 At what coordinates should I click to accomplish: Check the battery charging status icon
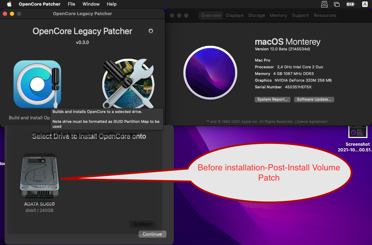(350, 4)
